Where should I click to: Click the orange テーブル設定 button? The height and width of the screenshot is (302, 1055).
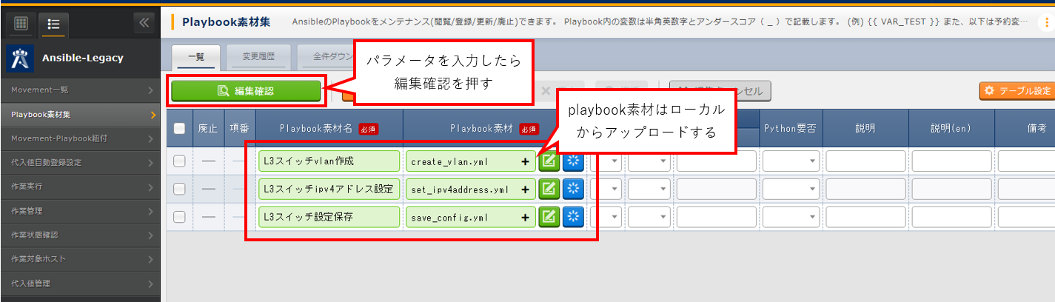click(x=1017, y=91)
